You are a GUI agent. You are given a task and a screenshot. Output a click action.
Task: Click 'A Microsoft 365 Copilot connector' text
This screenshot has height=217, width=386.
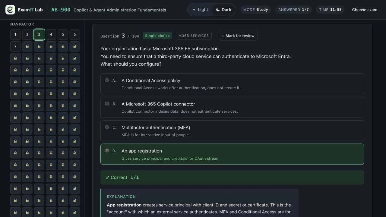158,104
